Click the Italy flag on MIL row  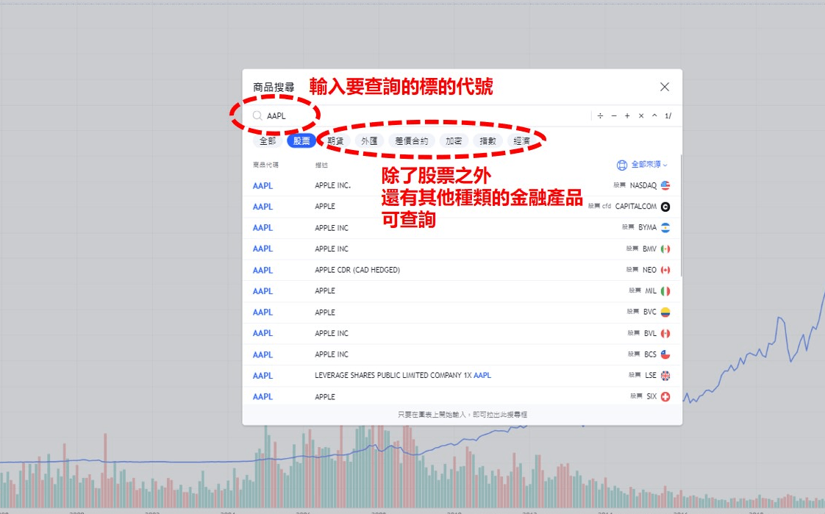[x=665, y=291]
